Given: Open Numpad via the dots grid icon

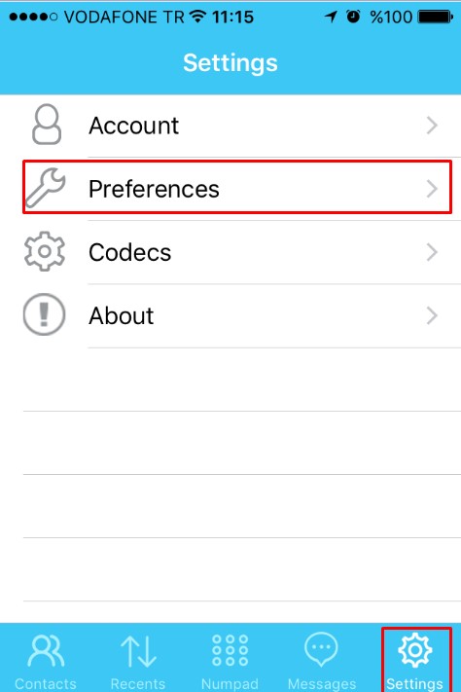Looking at the screenshot, I should (230, 650).
